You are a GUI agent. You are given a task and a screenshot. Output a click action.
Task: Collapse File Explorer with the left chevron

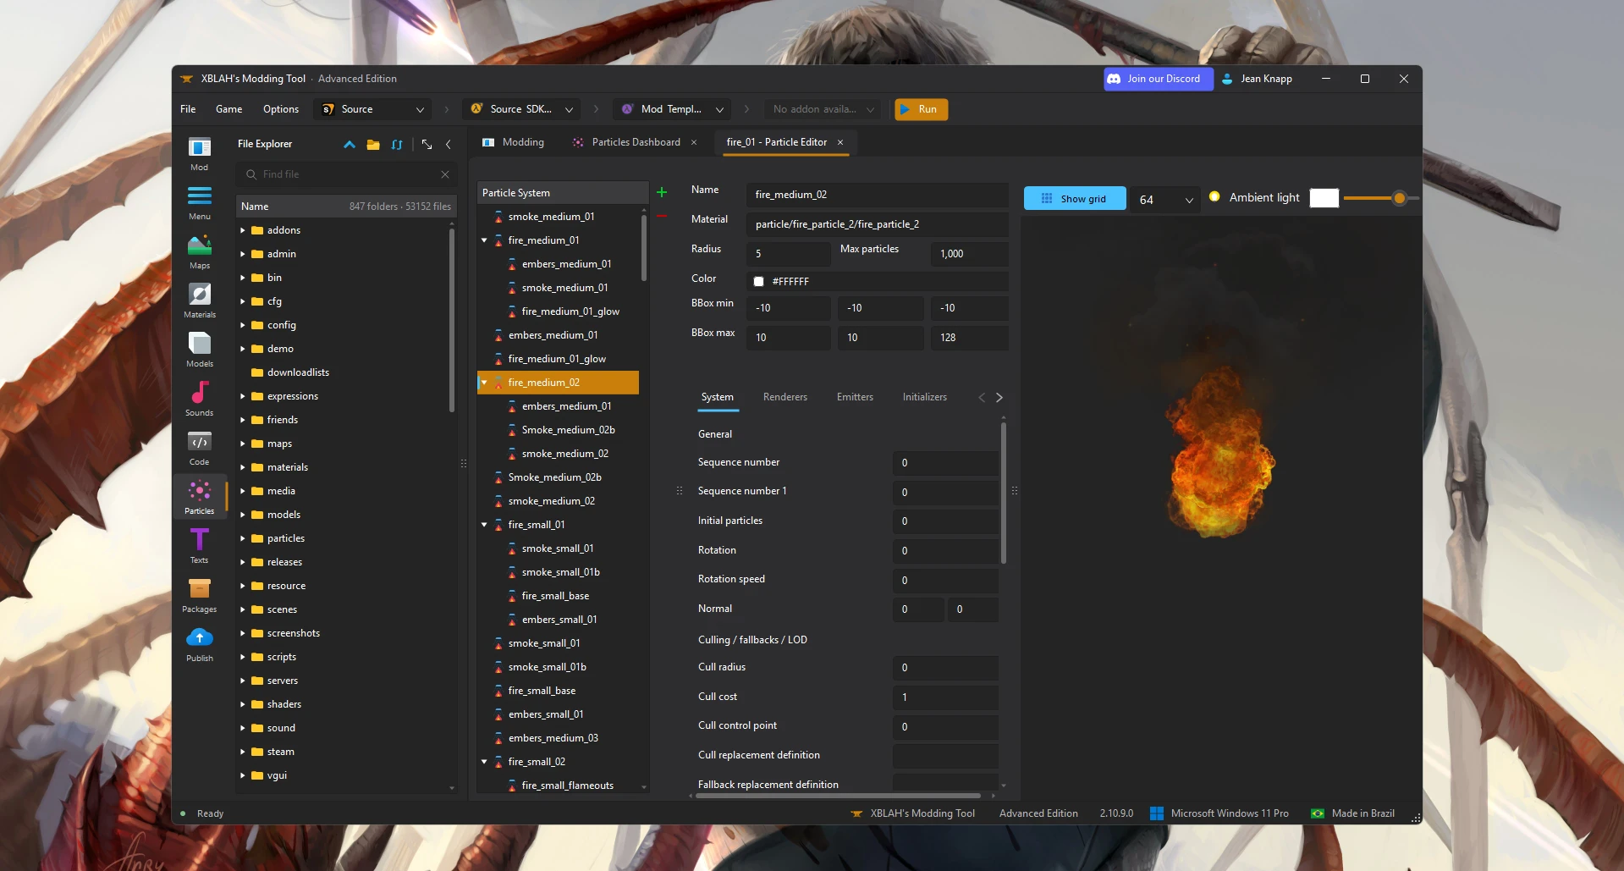click(449, 145)
